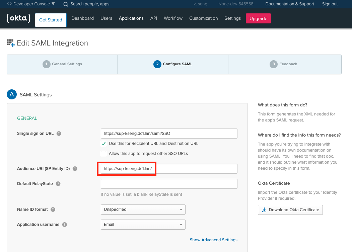352x252 pixels.
Task: Open help icon for Application username
Action: (65, 225)
